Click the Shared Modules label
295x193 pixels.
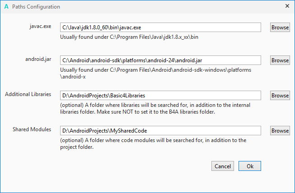point(32,129)
